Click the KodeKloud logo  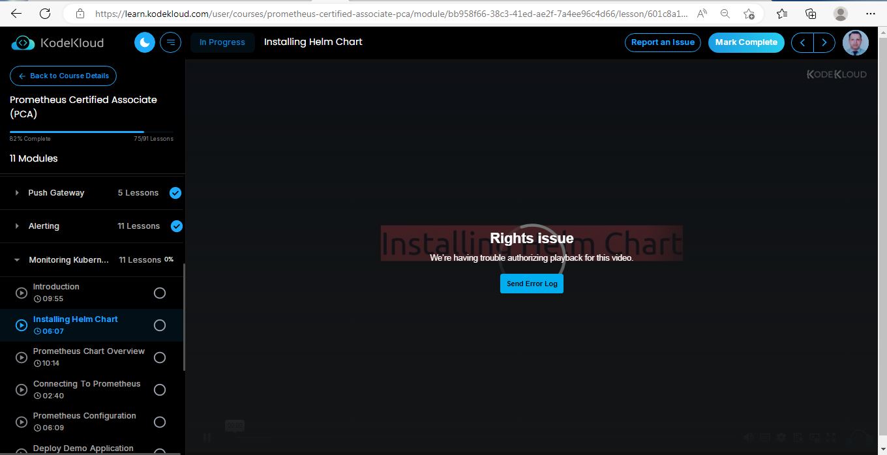57,43
